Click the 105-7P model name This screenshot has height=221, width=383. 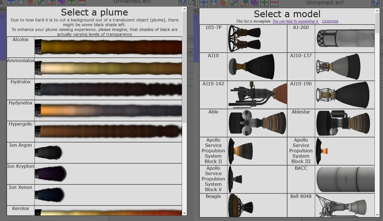[x=213, y=28]
